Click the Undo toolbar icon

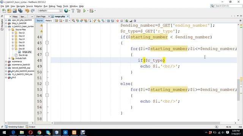tap(27, 11)
